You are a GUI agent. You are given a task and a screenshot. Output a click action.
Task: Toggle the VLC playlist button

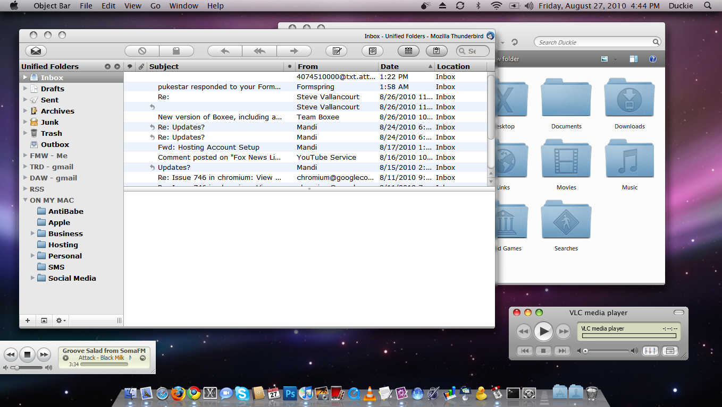tap(670, 351)
